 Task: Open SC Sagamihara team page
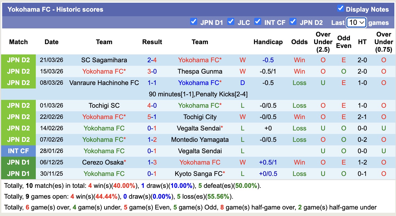pyautogui.click(x=104, y=60)
